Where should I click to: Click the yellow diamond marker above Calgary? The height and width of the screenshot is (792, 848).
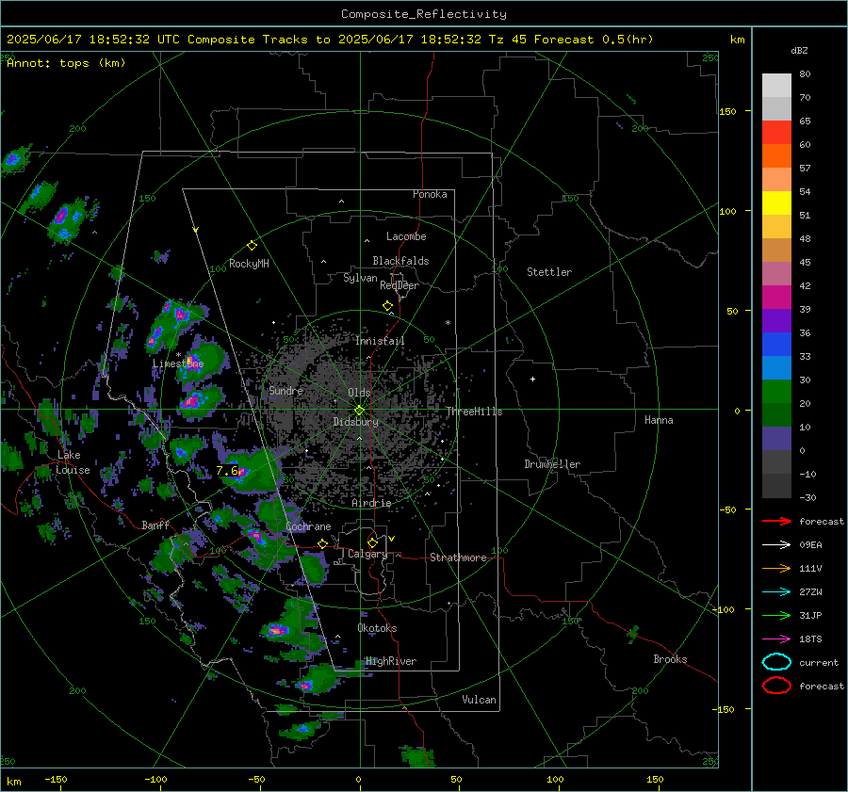point(372,542)
